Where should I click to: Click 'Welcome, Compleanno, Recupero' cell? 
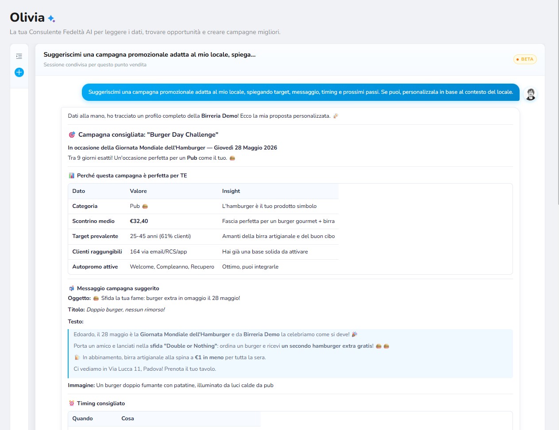point(172,267)
